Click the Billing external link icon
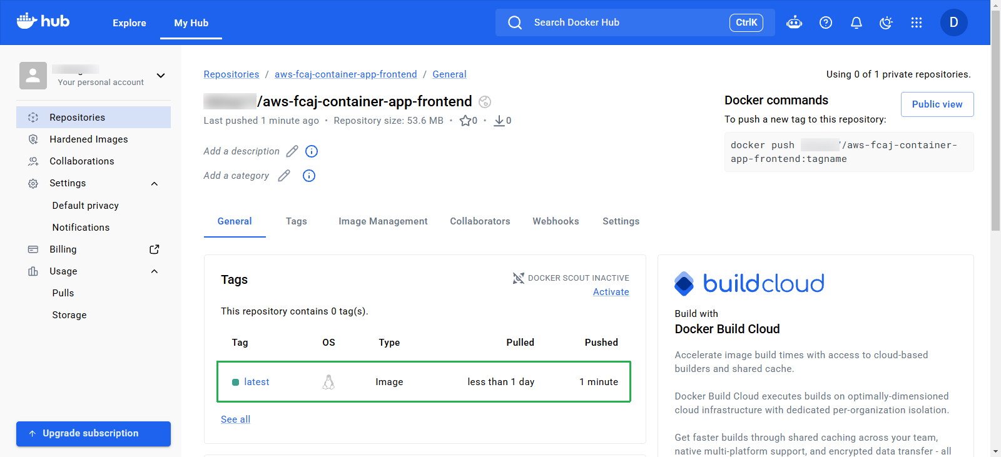The width and height of the screenshot is (1001, 457). point(155,249)
